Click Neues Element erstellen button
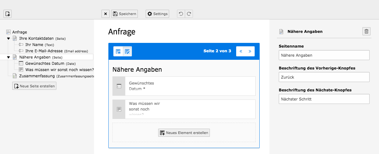Image resolution: width=379 pixels, height=154 pixels. pyautogui.click(x=184, y=133)
